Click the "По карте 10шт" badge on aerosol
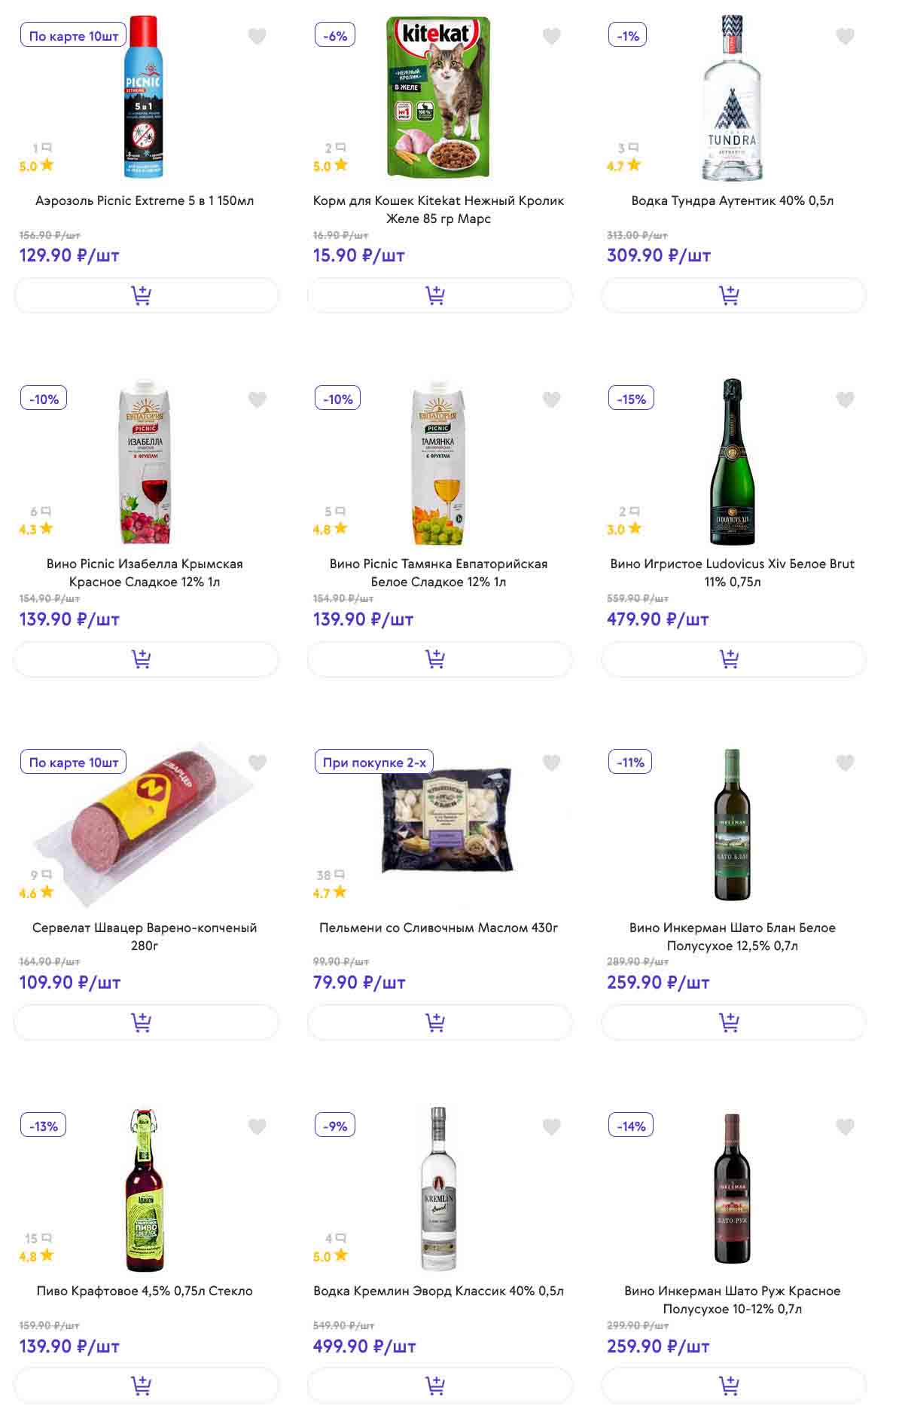 click(x=73, y=36)
